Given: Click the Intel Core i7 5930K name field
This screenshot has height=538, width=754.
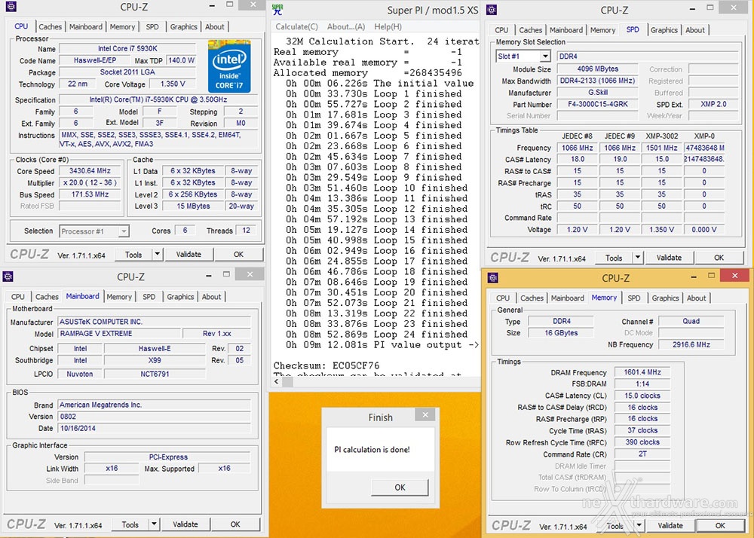Looking at the screenshot, I should [127, 48].
